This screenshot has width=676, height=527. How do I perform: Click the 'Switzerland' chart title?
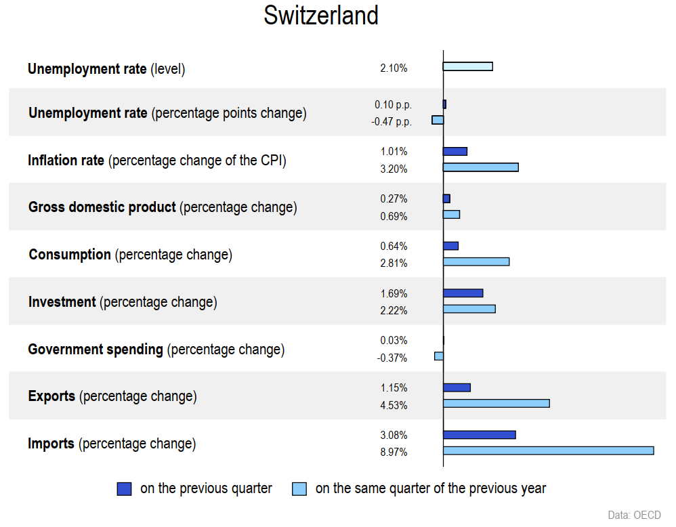pyautogui.click(x=321, y=16)
